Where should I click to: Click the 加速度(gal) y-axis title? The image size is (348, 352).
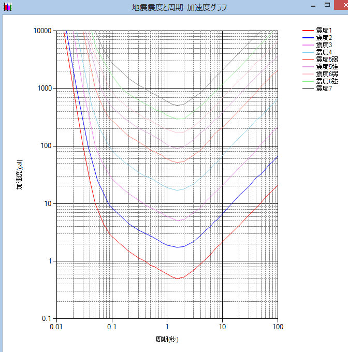coord(19,174)
